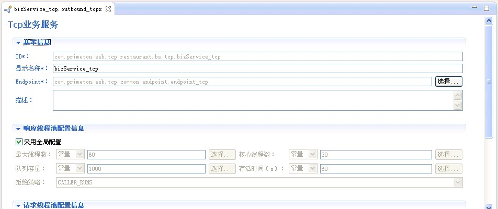Click 选择 button for 核心线程数
The width and height of the screenshot is (498, 209).
449,155
